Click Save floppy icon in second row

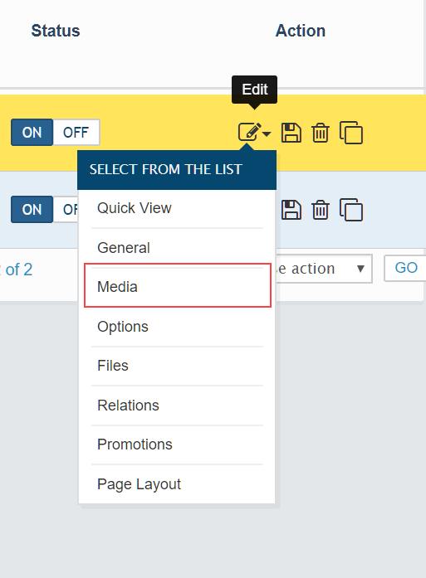tap(291, 210)
